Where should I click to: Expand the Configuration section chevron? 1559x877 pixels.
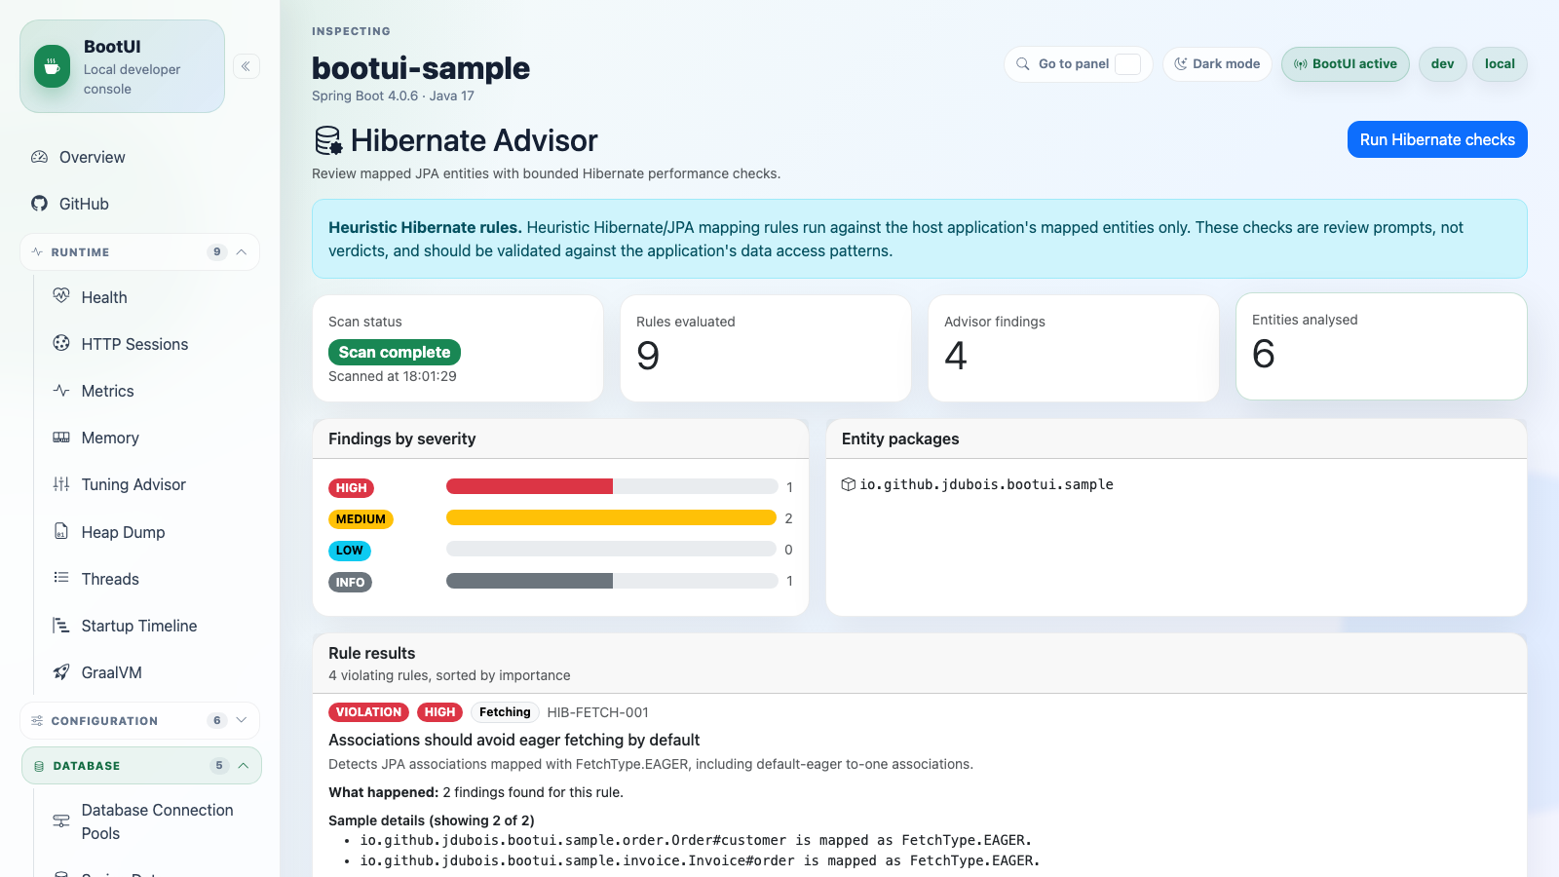click(x=242, y=720)
